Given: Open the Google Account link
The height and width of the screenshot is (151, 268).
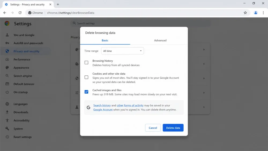Looking at the screenshot, I should point(103,110).
